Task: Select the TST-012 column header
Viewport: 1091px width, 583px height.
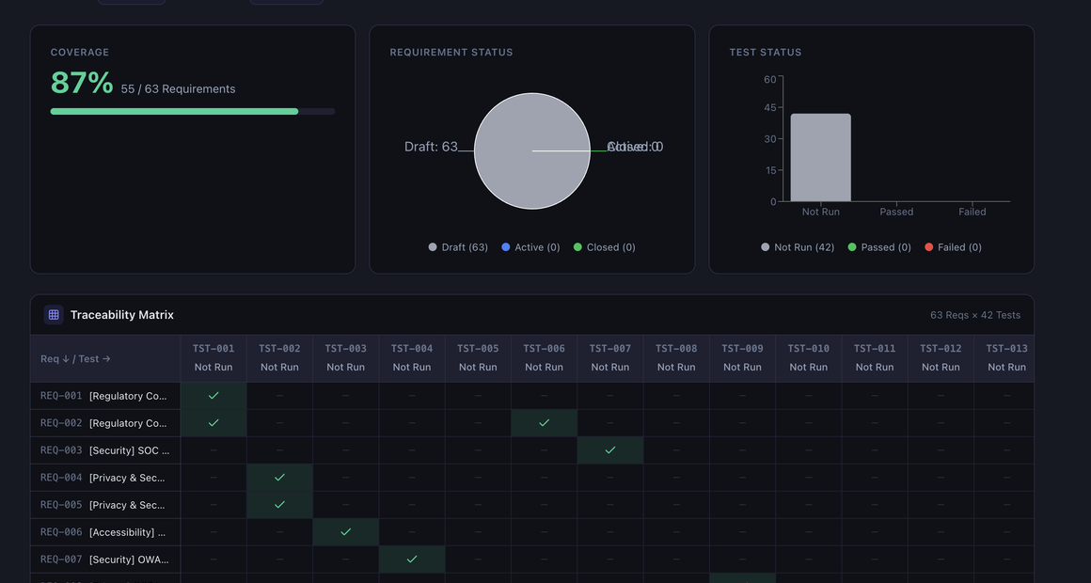Action: pos(941,357)
